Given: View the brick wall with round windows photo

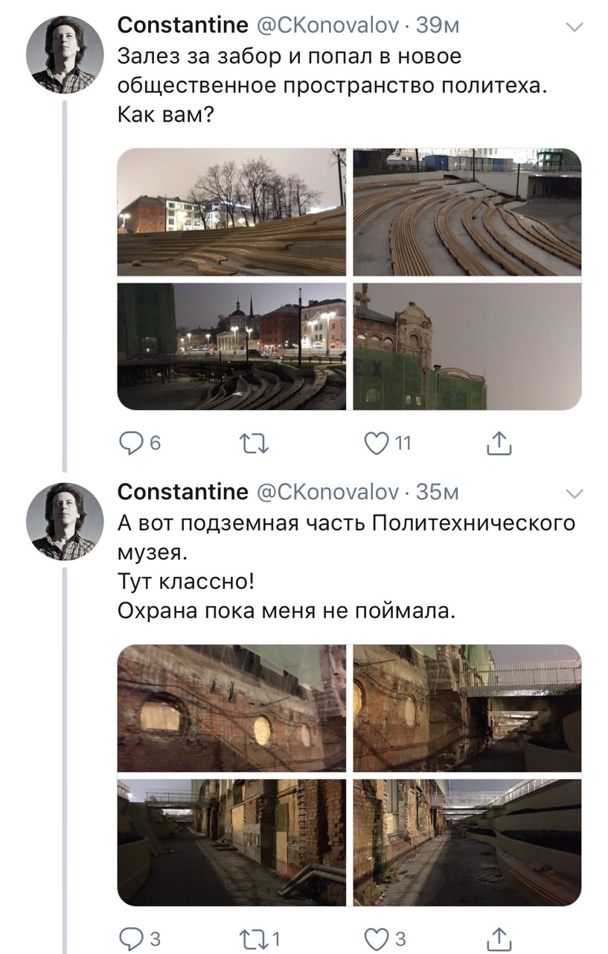Looking at the screenshot, I should [231, 708].
